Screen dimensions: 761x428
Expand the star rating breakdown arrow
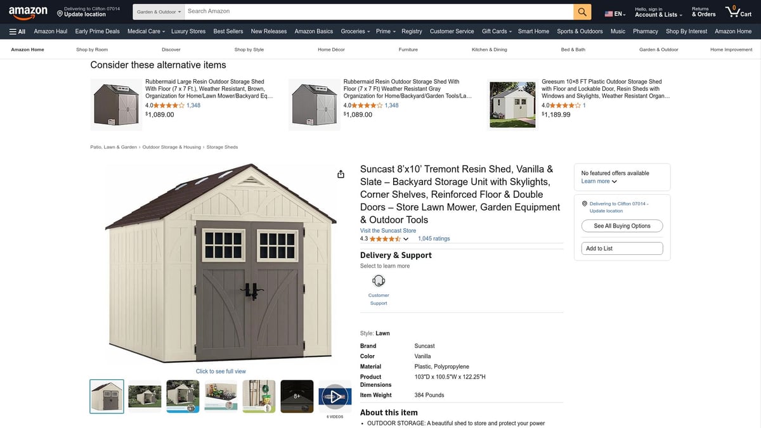click(406, 239)
